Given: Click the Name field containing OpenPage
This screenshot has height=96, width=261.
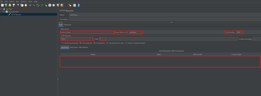Looking at the screenshot, I should pyautogui.click(x=165, y=15).
